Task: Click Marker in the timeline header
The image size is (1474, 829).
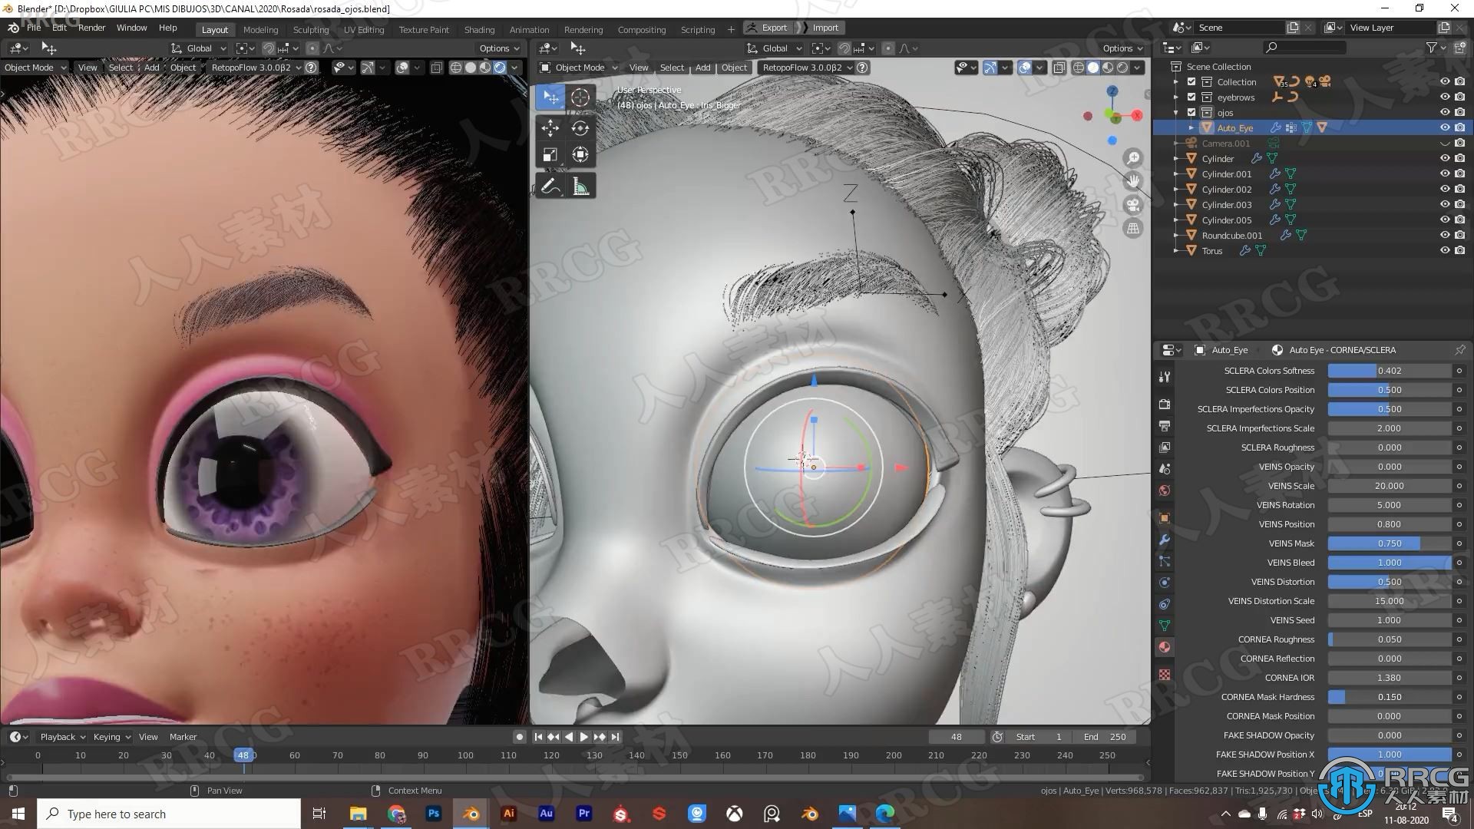Action: click(183, 737)
